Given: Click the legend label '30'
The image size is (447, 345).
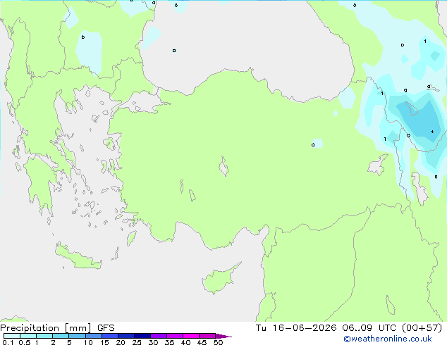Looking at the screenshot, I should pyautogui.click(x=153, y=342).
